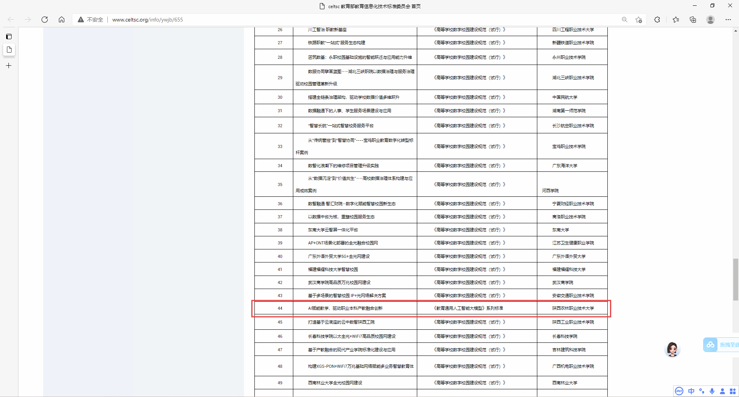The image size is (739, 397).
Task: Activate iFLY voice input microphone
Action: (712, 391)
